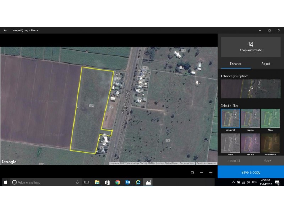
Task: Click the back arrow in Photos
Action: (x=5, y=30)
